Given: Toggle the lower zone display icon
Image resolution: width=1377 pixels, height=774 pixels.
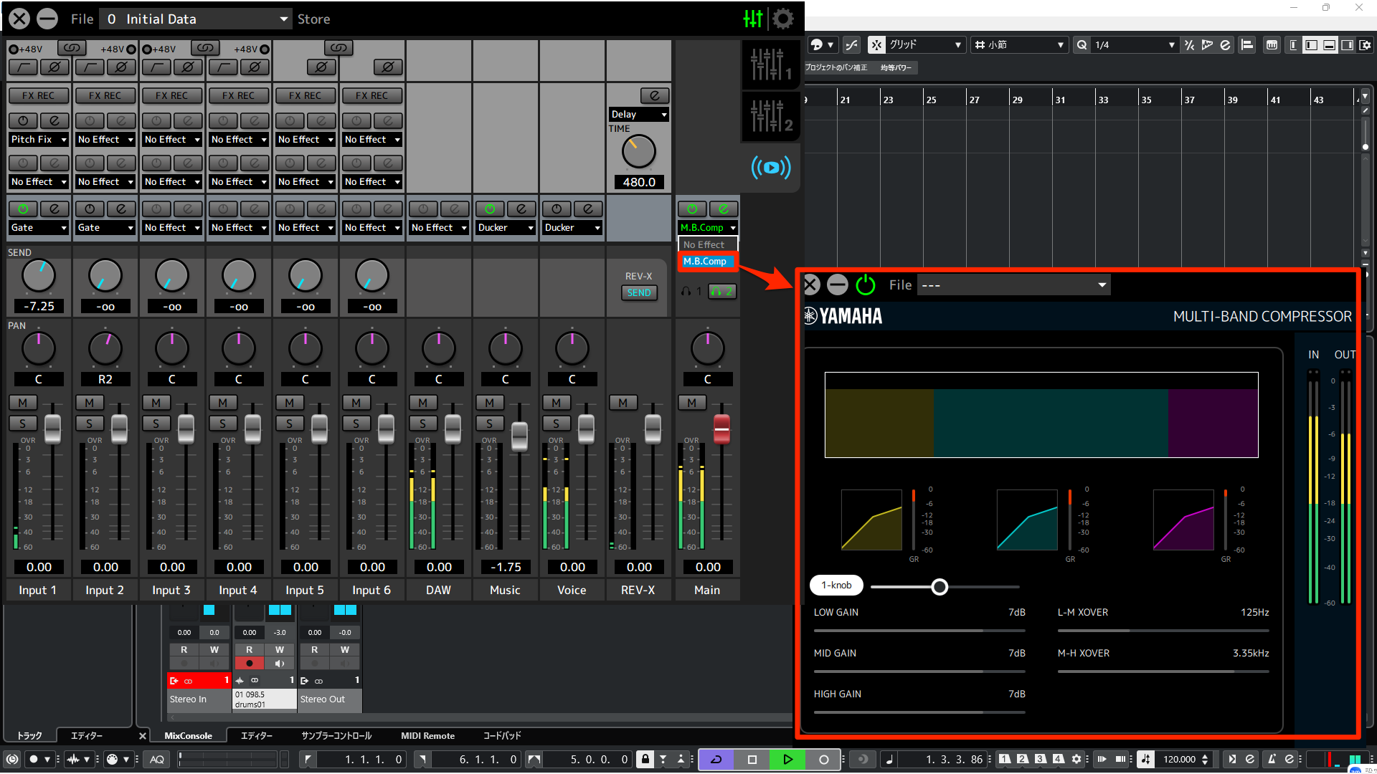Looking at the screenshot, I should click(1329, 44).
